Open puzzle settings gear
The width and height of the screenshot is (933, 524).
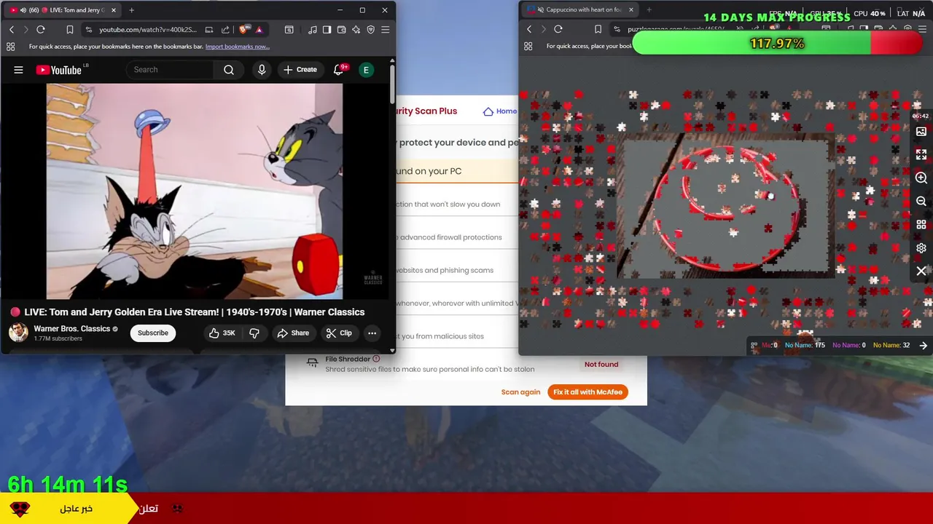pos(921,248)
